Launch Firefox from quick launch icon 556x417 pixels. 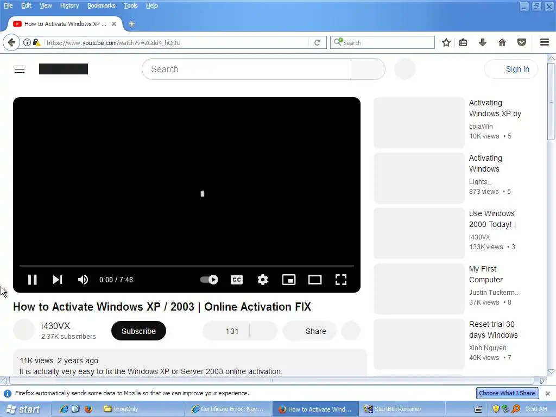pos(89,409)
